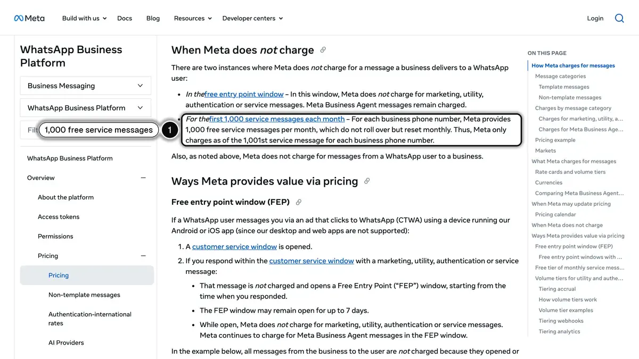Jump to When Meta may update pricing

pos(571,204)
